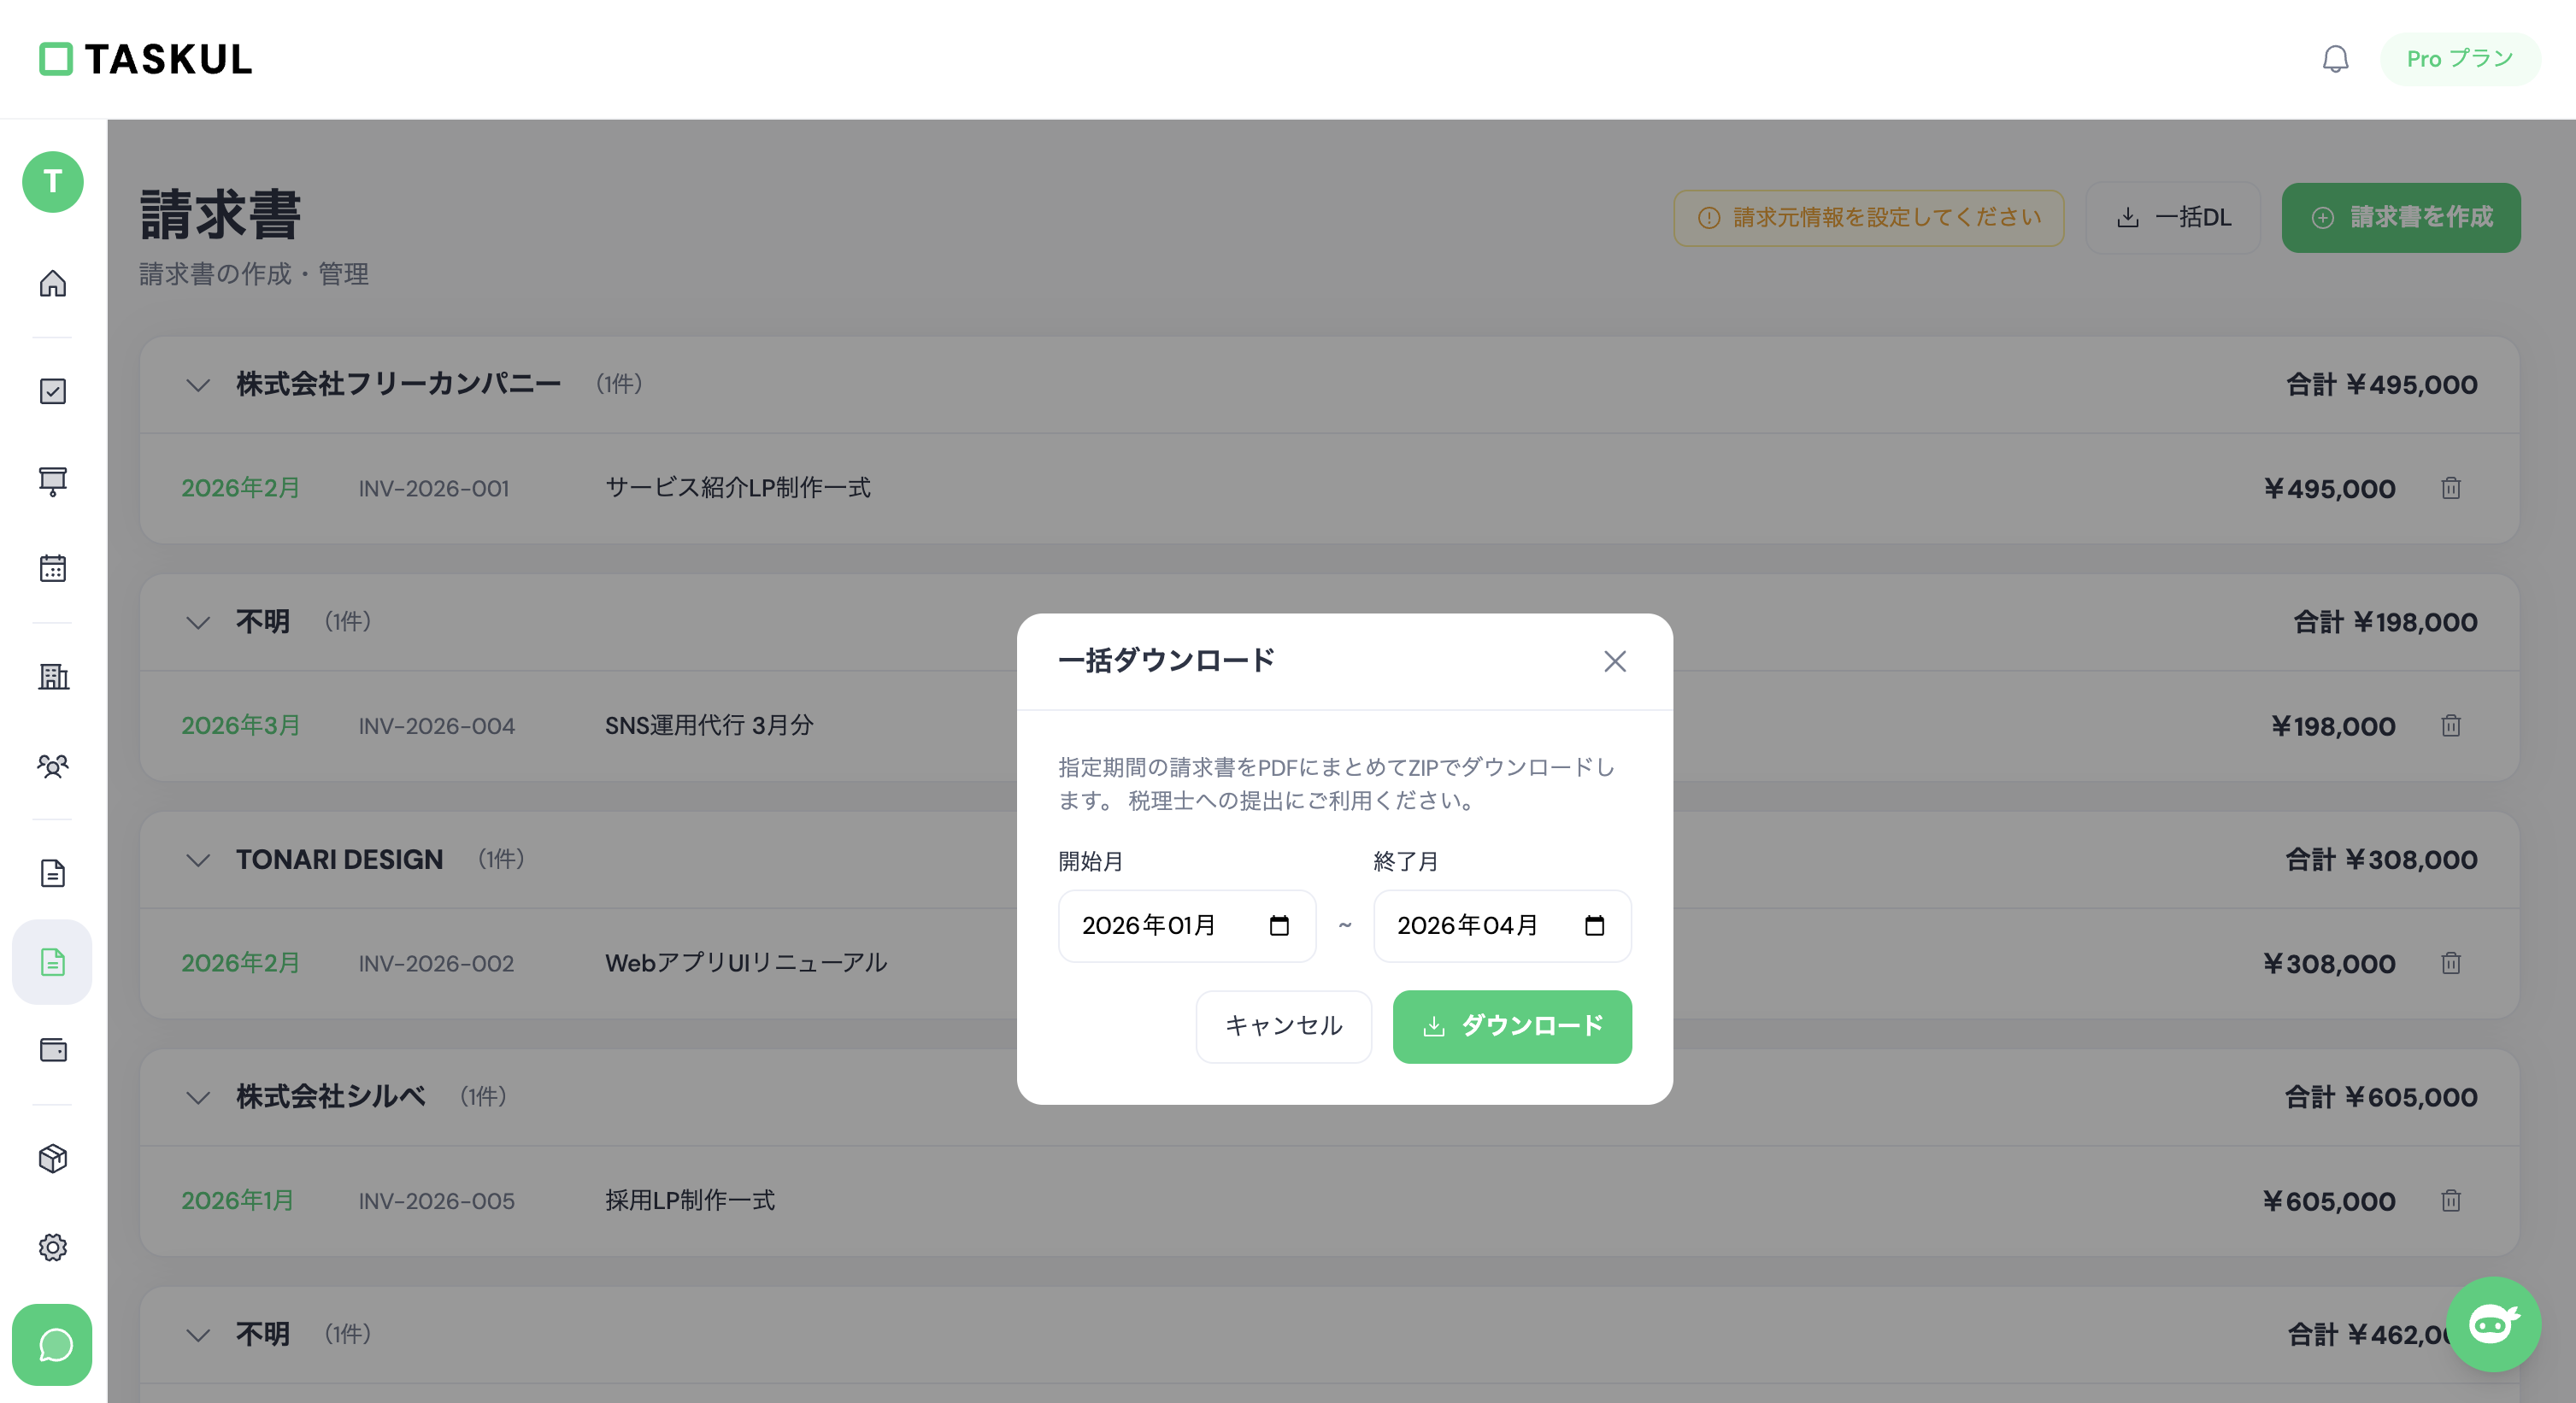Open the 終了月 calendar picker icon
2576x1403 pixels.
pos(1595,926)
